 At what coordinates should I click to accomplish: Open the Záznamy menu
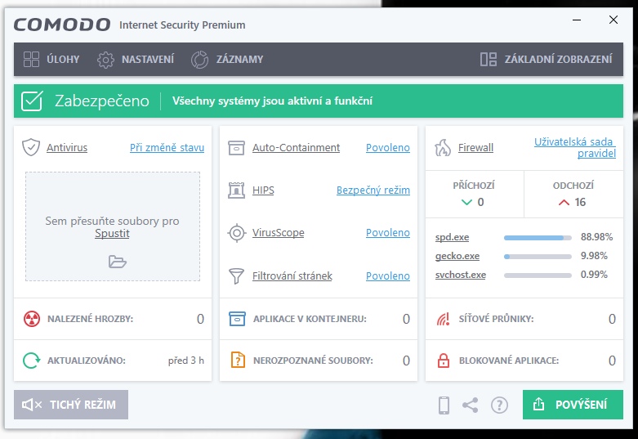[x=227, y=59]
